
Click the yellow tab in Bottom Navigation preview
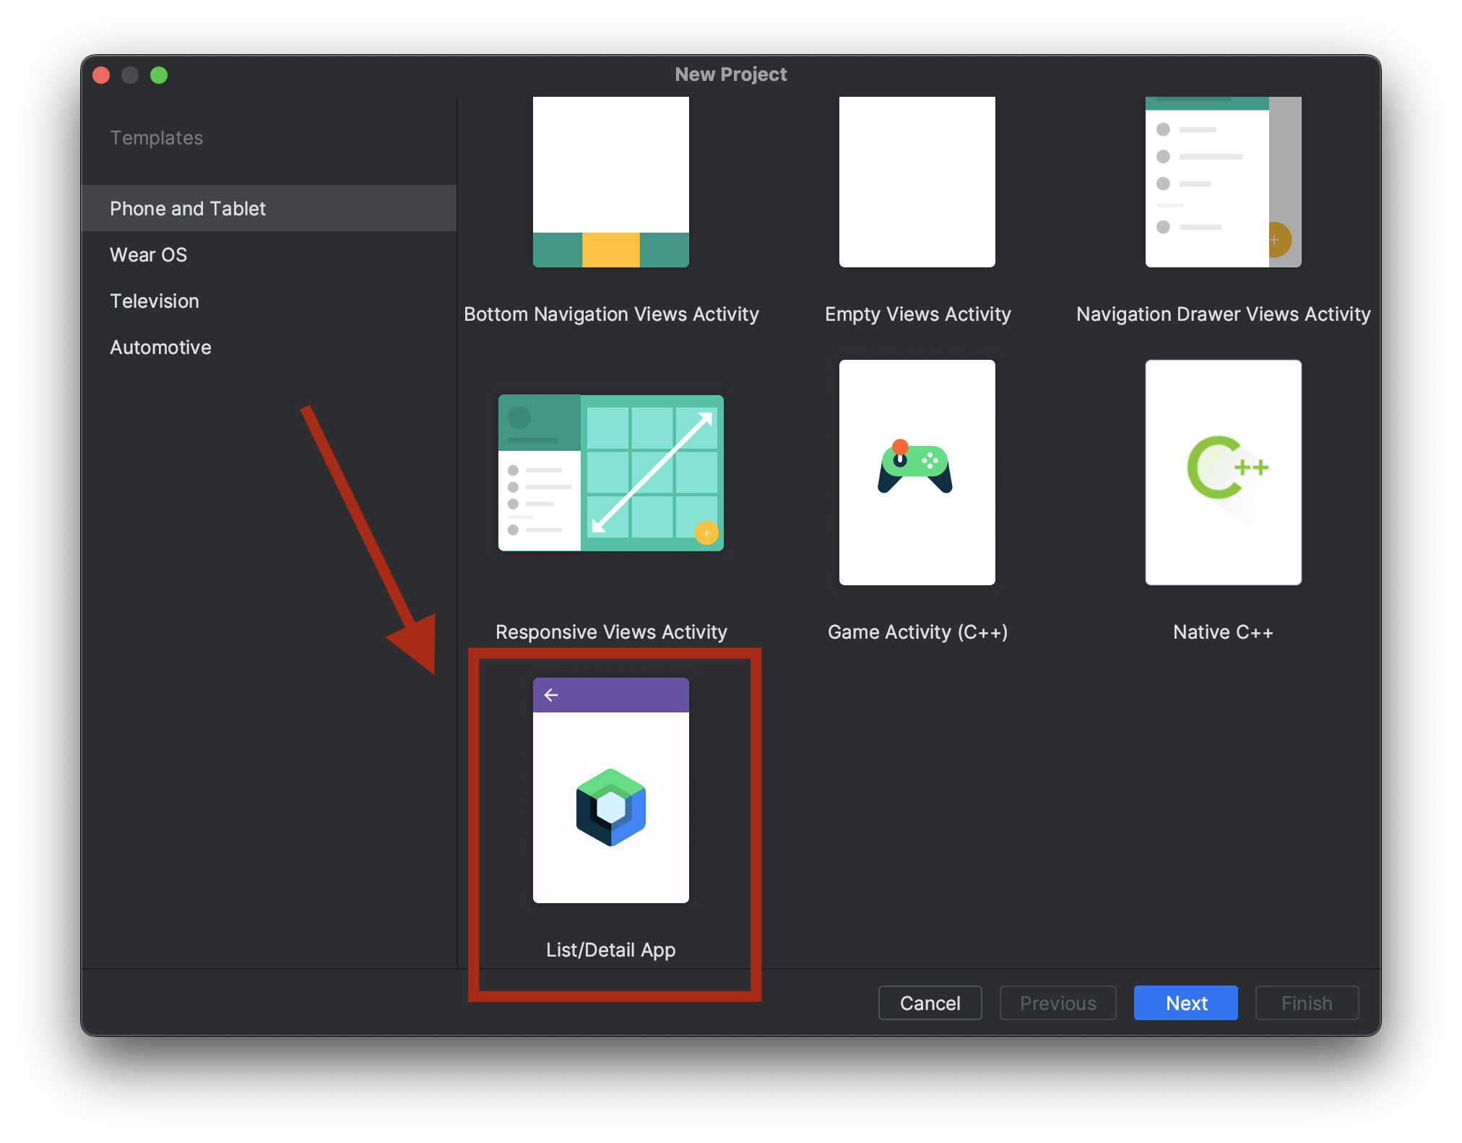tap(610, 250)
